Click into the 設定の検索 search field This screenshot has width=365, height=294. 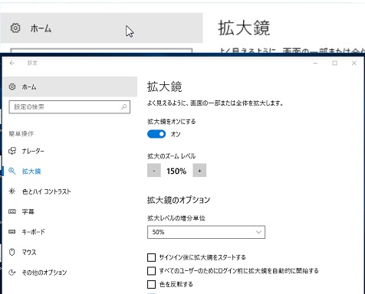70,107
